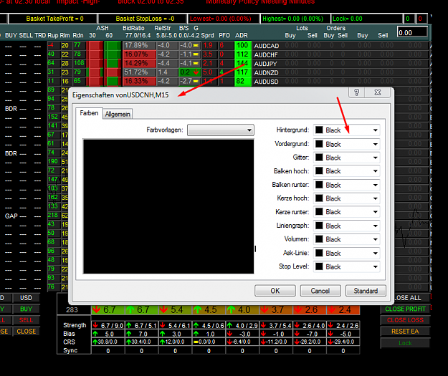Image resolution: width=448 pixels, height=376 pixels.
Task: Close the Eigenschaften dialog with X
Action: (378, 92)
